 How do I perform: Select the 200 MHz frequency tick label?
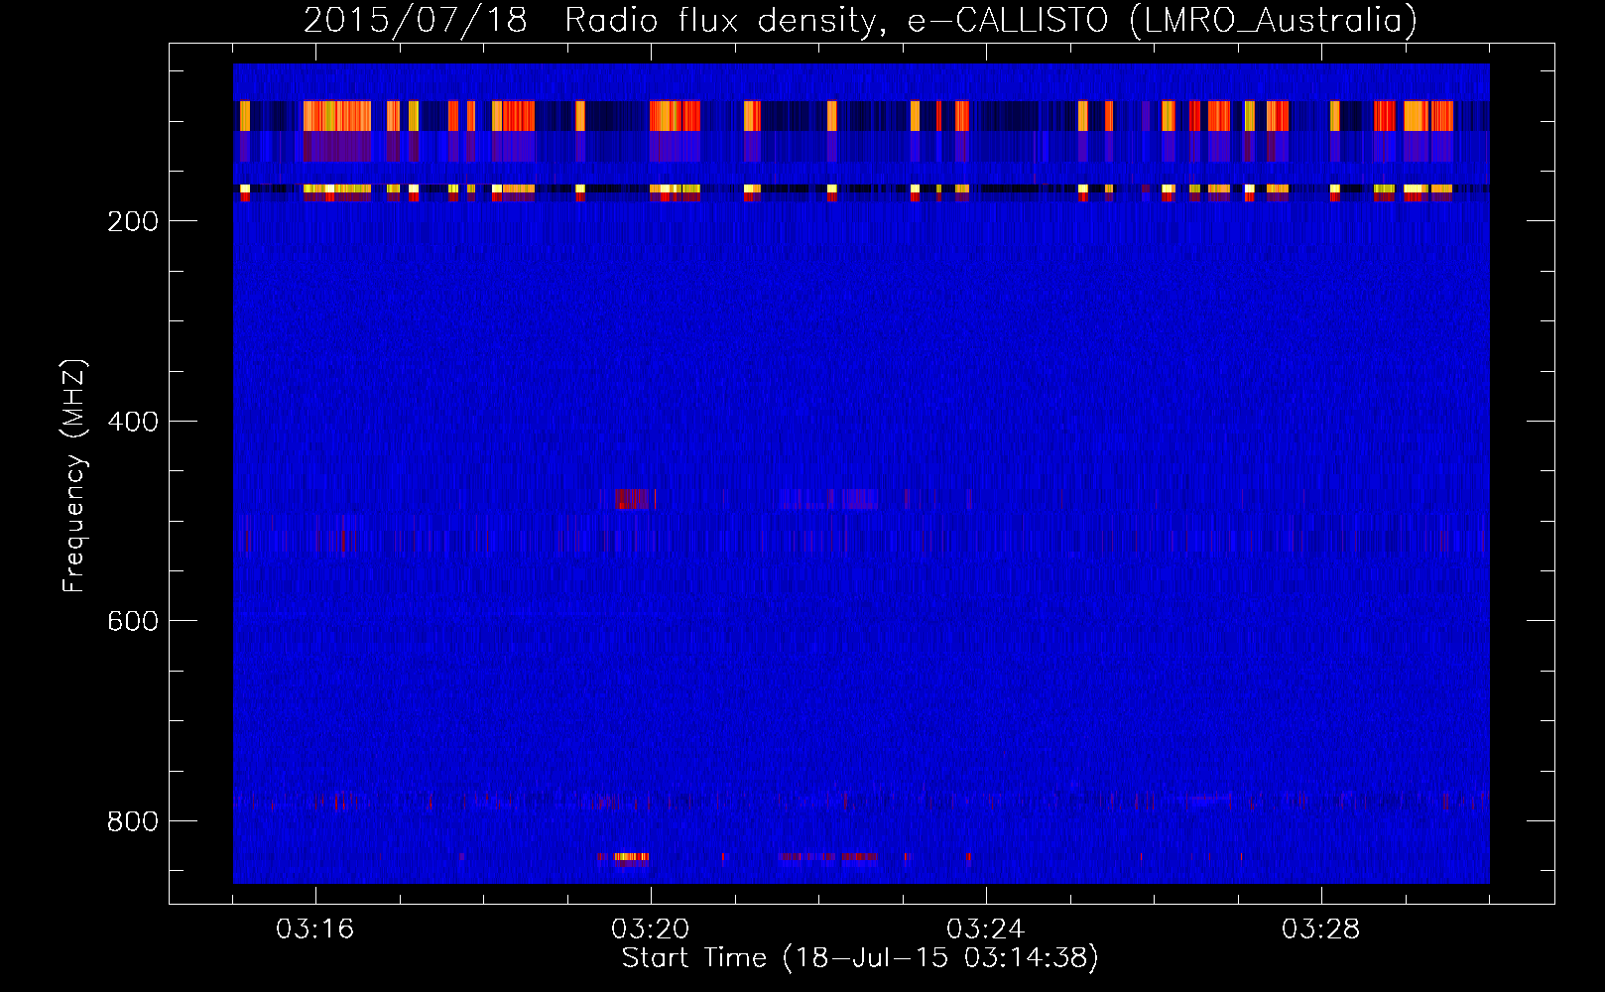(x=132, y=220)
